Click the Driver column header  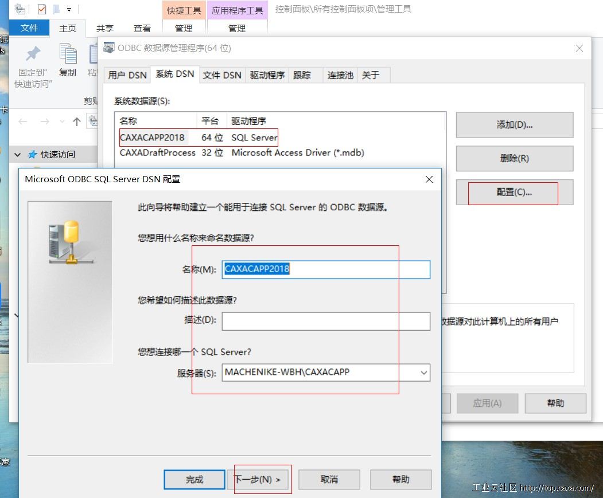click(336, 121)
